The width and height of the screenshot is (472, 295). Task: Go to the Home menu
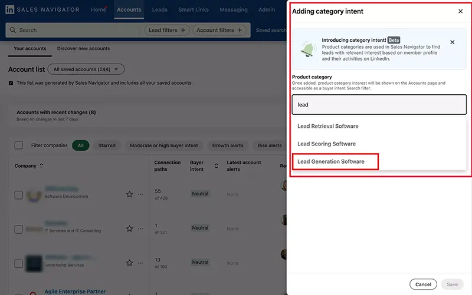click(x=99, y=9)
